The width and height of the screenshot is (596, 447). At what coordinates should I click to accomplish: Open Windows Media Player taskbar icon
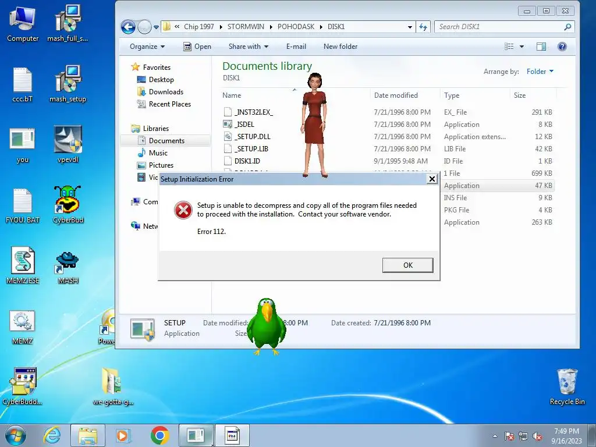[123, 435]
